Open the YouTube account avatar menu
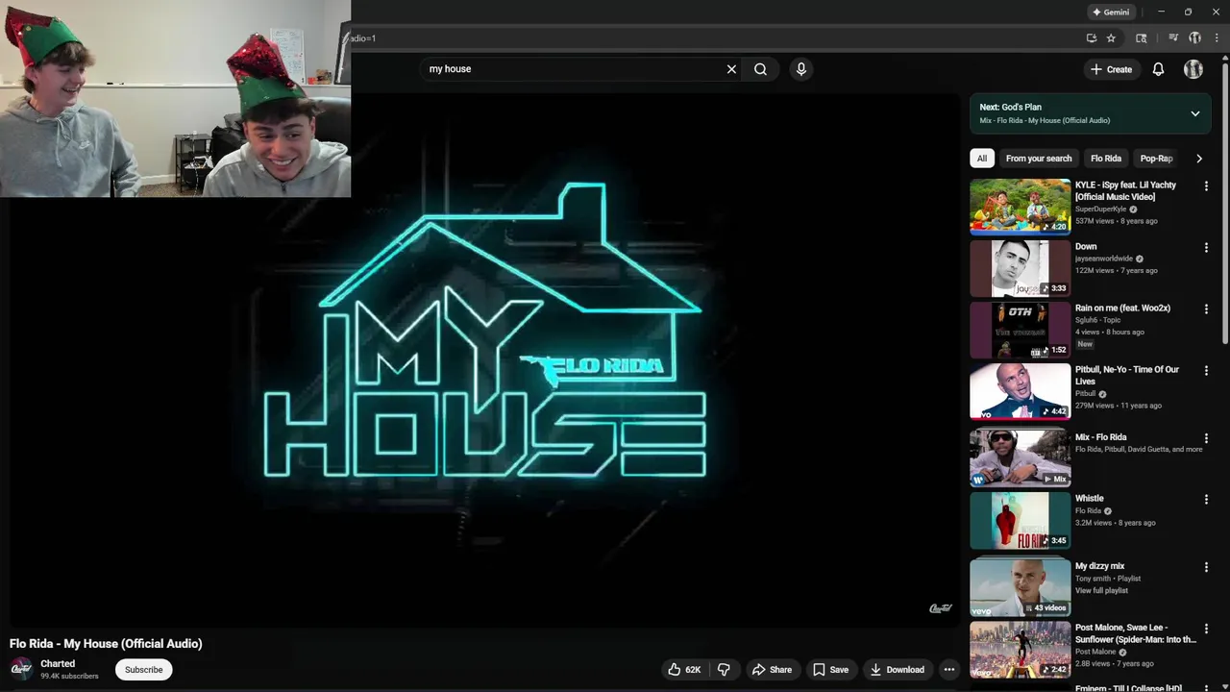The image size is (1230, 692). pos(1193,69)
